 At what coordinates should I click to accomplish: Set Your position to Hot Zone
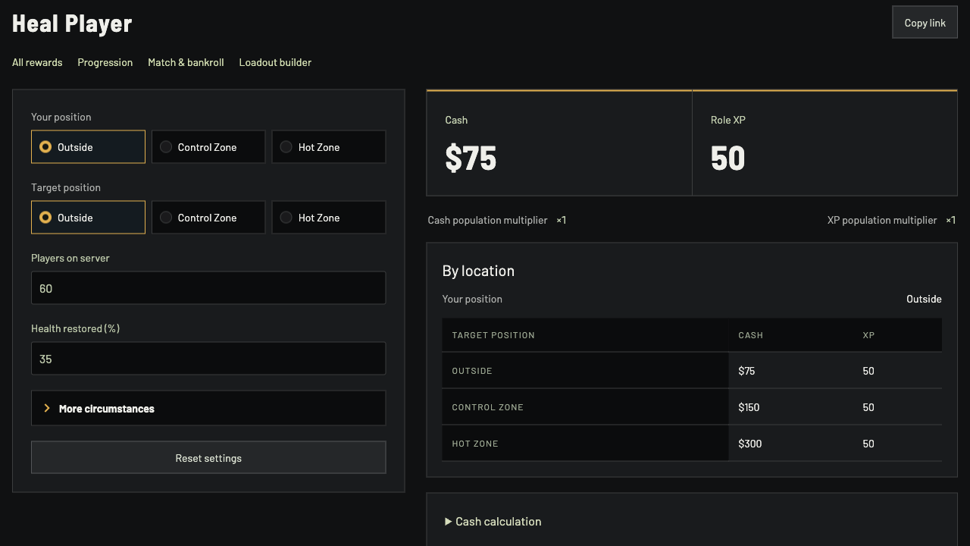tap(329, 147)
